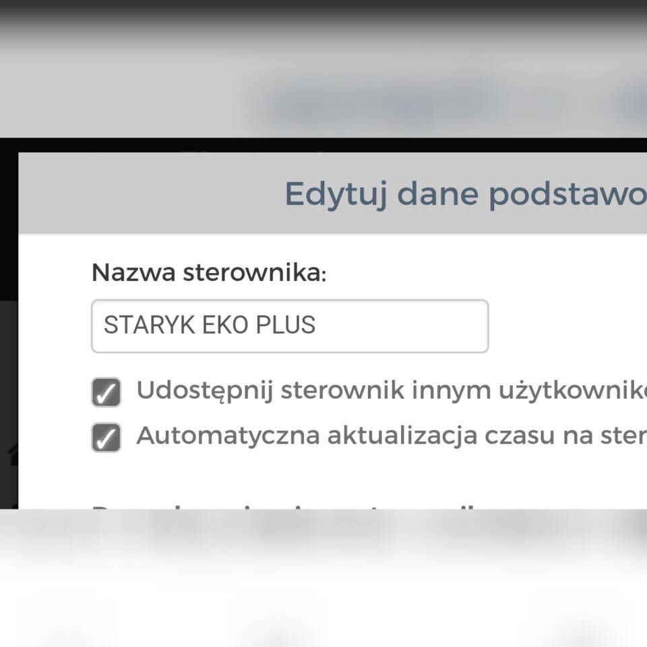Uncheck the Udostępnij sterownik checkbox
This screenshot has width=647, height=647.
click(106, 392)
